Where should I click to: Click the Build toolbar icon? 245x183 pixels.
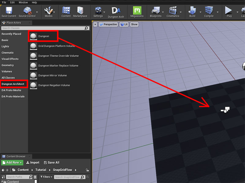tap(192, 10)
